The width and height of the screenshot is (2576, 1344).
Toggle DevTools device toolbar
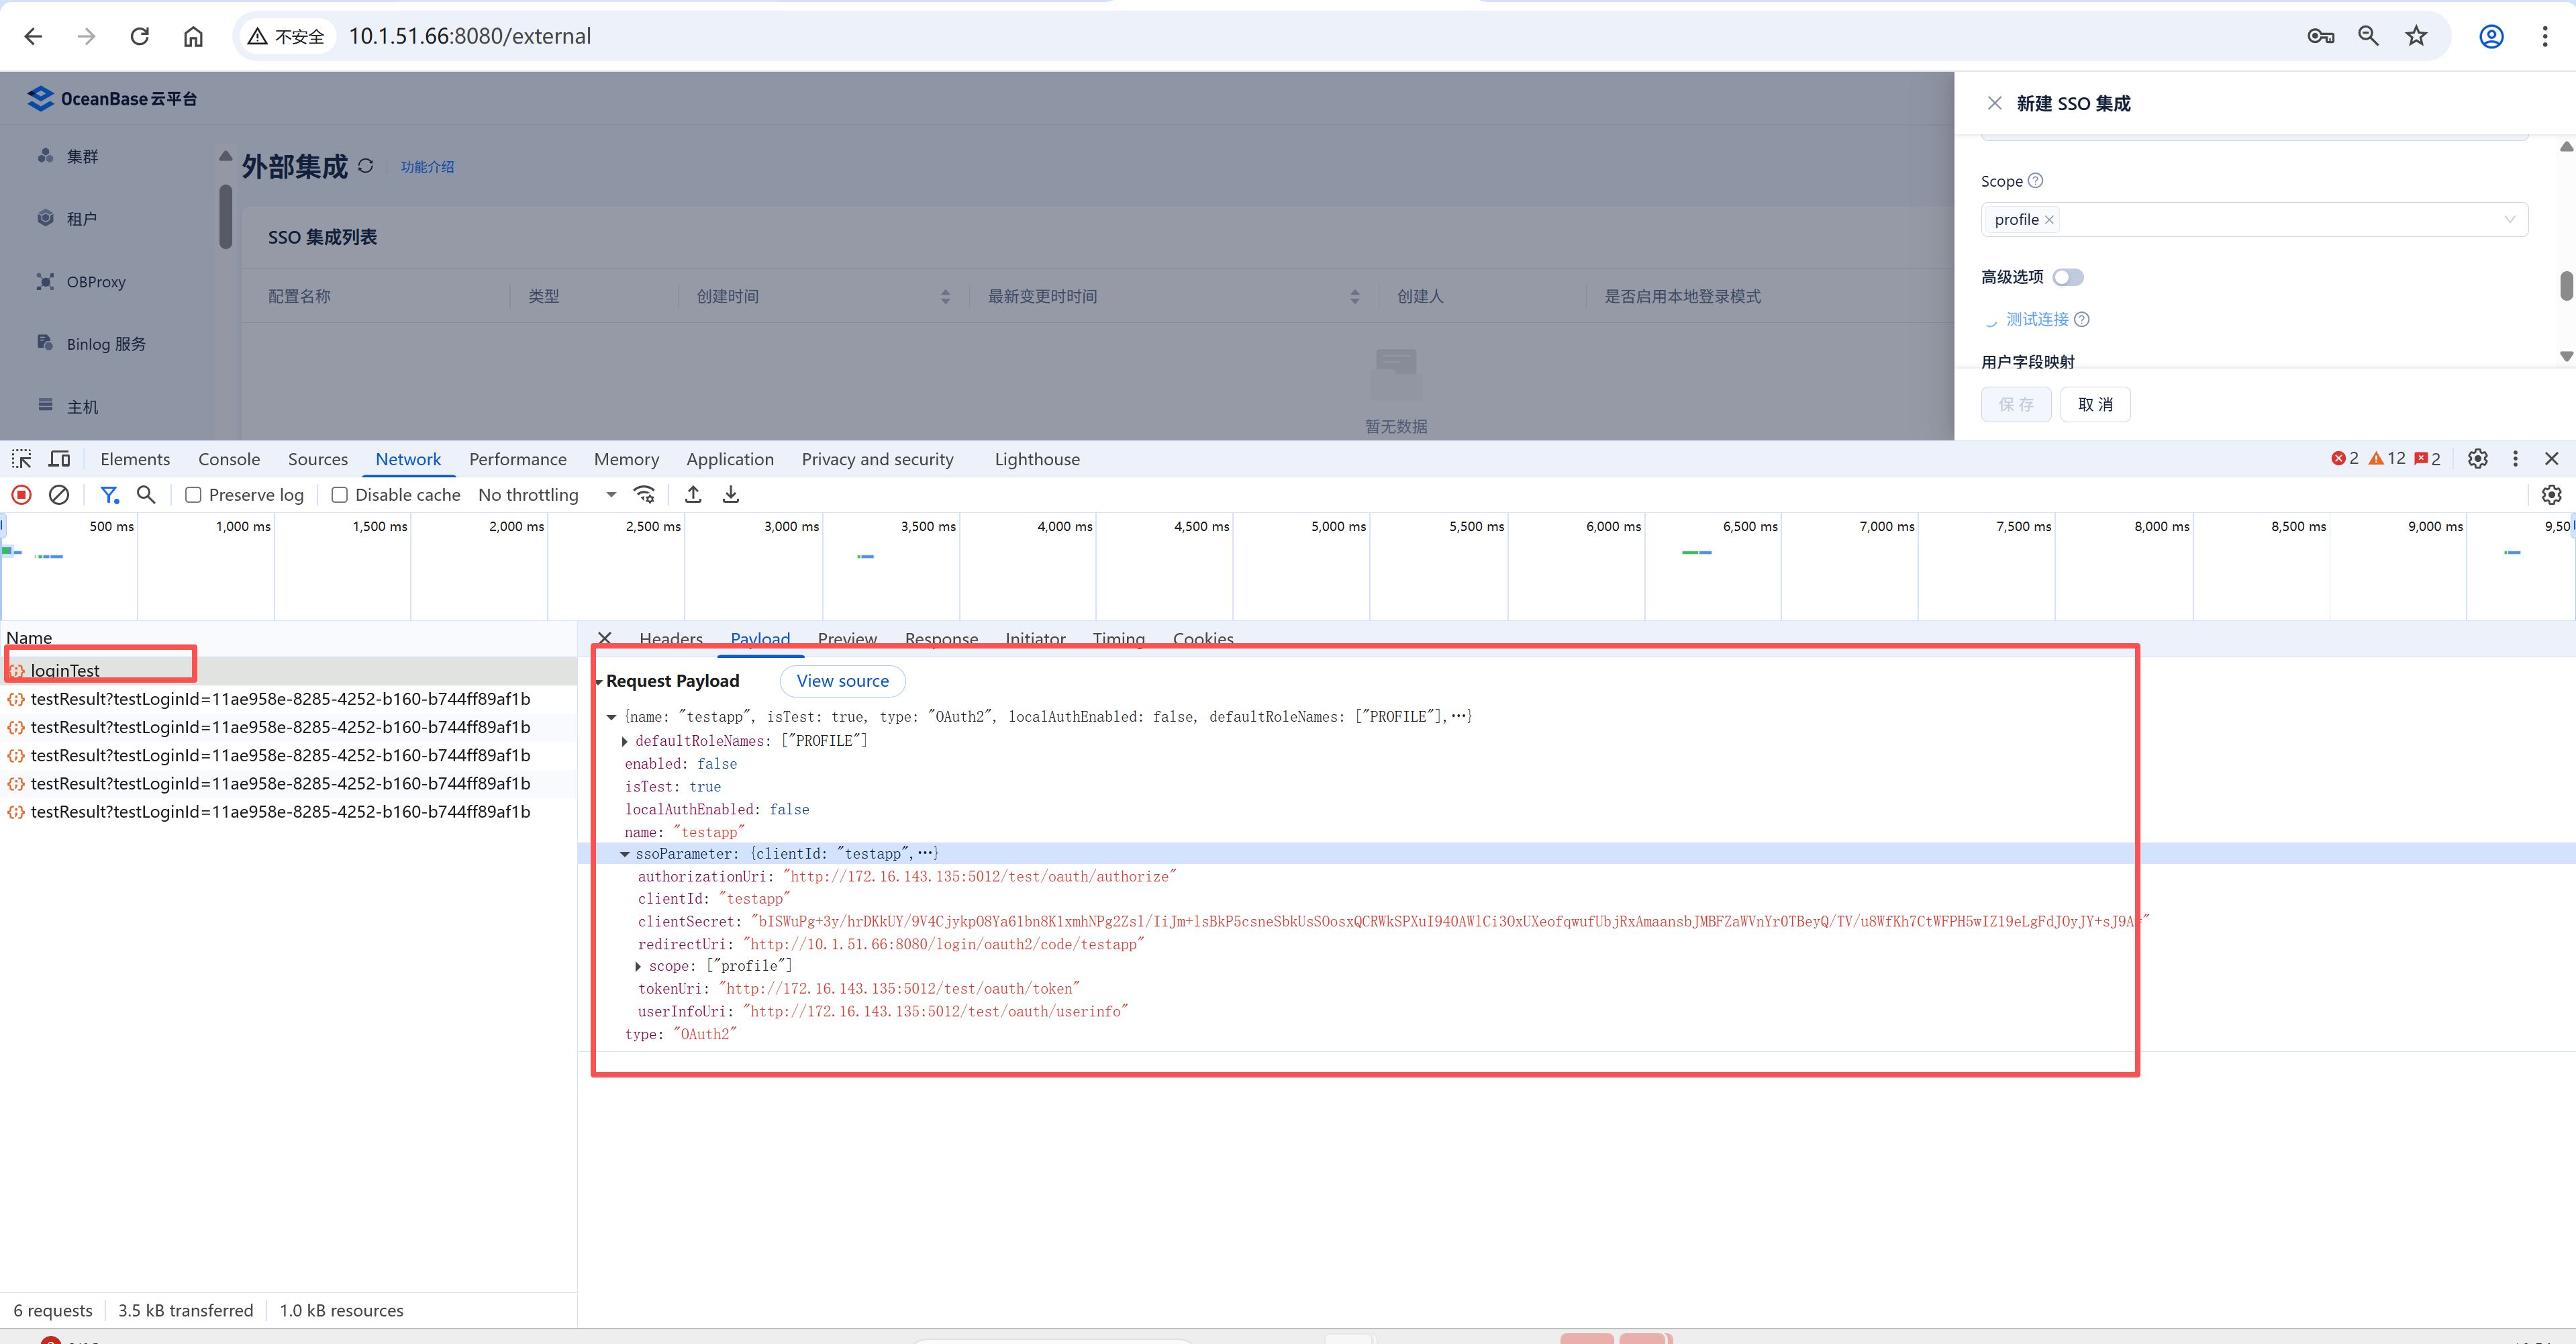pos(60,459)
